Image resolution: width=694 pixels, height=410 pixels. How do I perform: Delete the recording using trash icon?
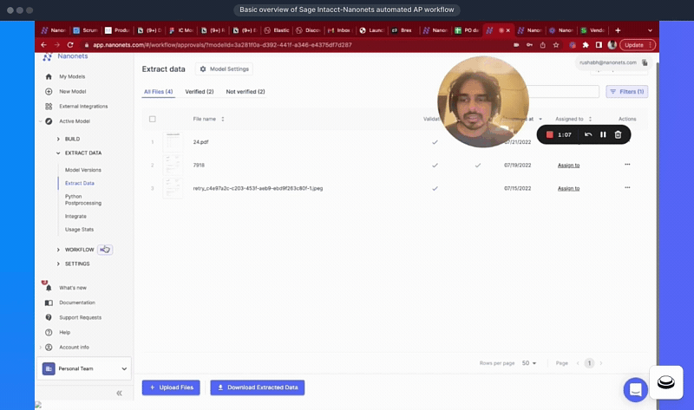(x=618, y=134)
